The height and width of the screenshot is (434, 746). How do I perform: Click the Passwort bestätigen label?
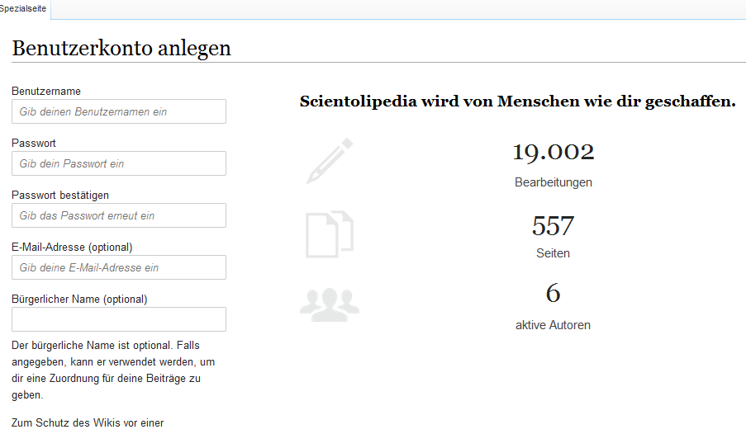(60, 196)
